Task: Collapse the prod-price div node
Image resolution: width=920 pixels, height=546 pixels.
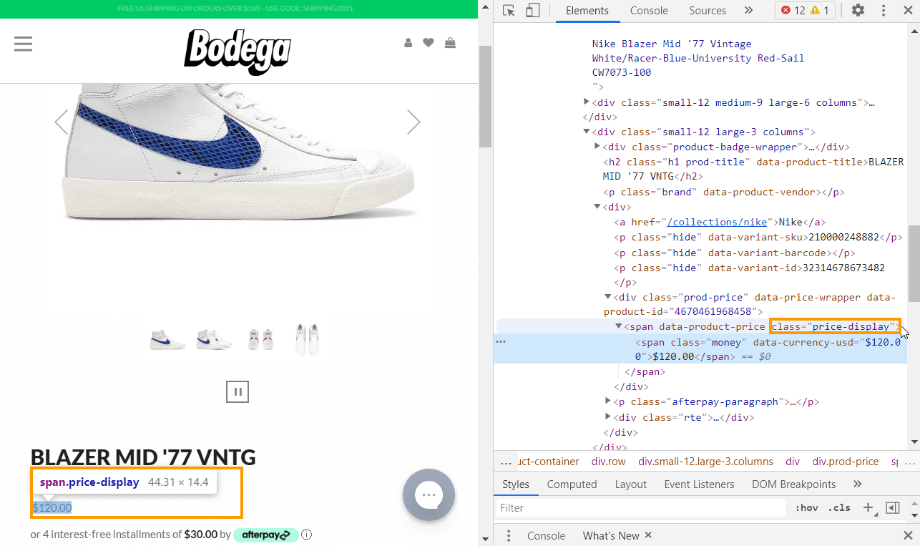Action: 608,297
